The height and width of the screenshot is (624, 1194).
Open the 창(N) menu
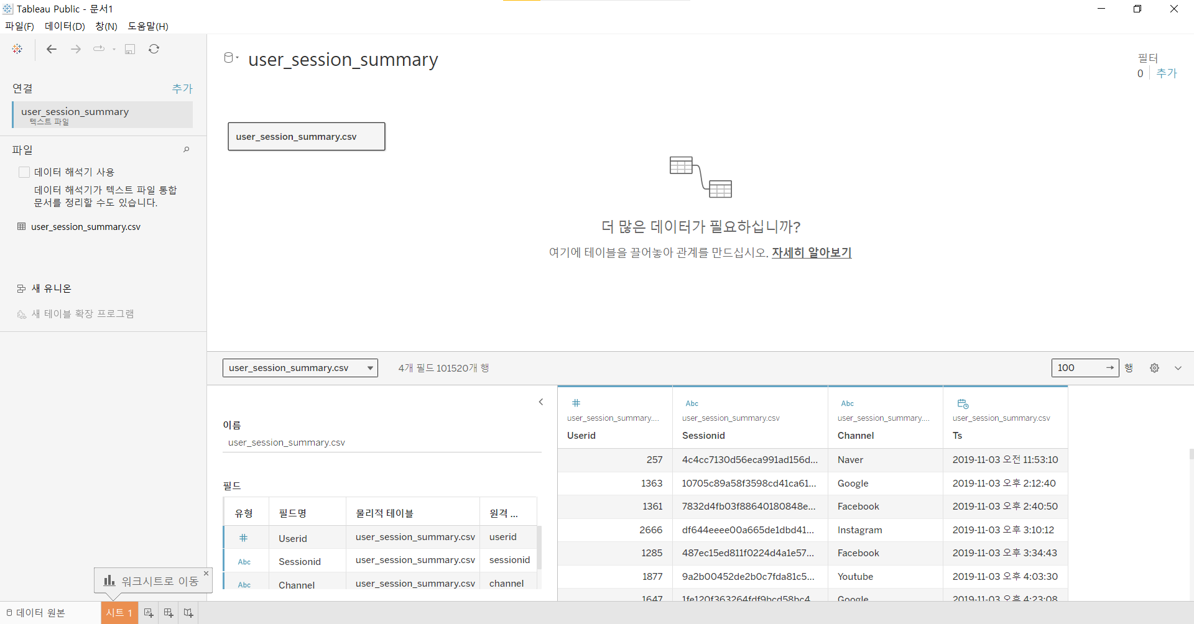coord(106,26)
